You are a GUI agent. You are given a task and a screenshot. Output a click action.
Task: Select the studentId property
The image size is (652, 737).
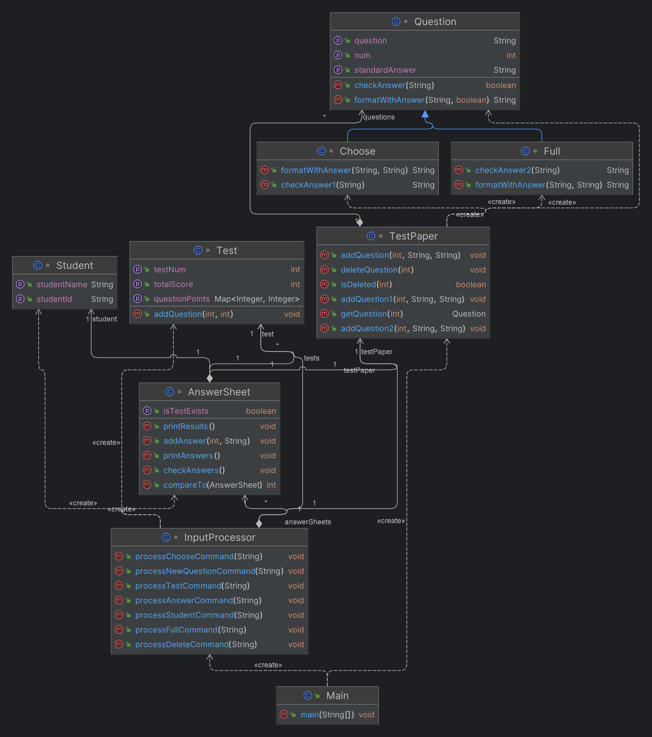(64, 299)
